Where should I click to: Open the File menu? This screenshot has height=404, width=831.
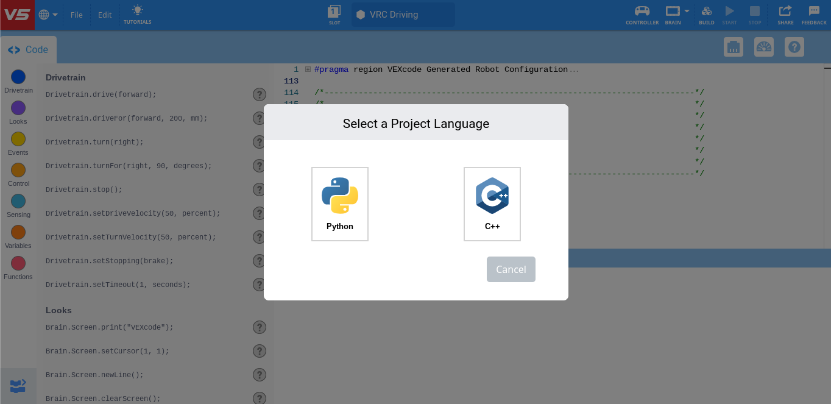pyautogui.click(x=77, y=15)
